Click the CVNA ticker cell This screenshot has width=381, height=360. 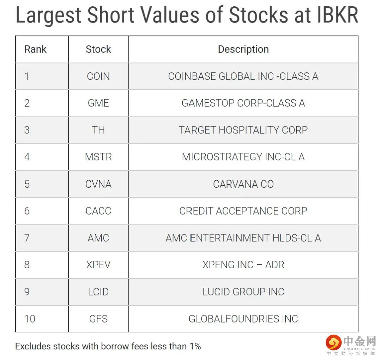(x=98, y=184)
